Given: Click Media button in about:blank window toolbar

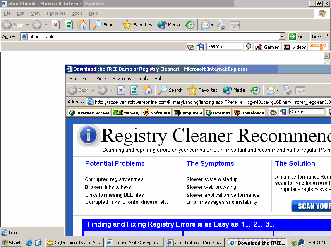Looking at the screenshot, I should [x=168, y=25].
